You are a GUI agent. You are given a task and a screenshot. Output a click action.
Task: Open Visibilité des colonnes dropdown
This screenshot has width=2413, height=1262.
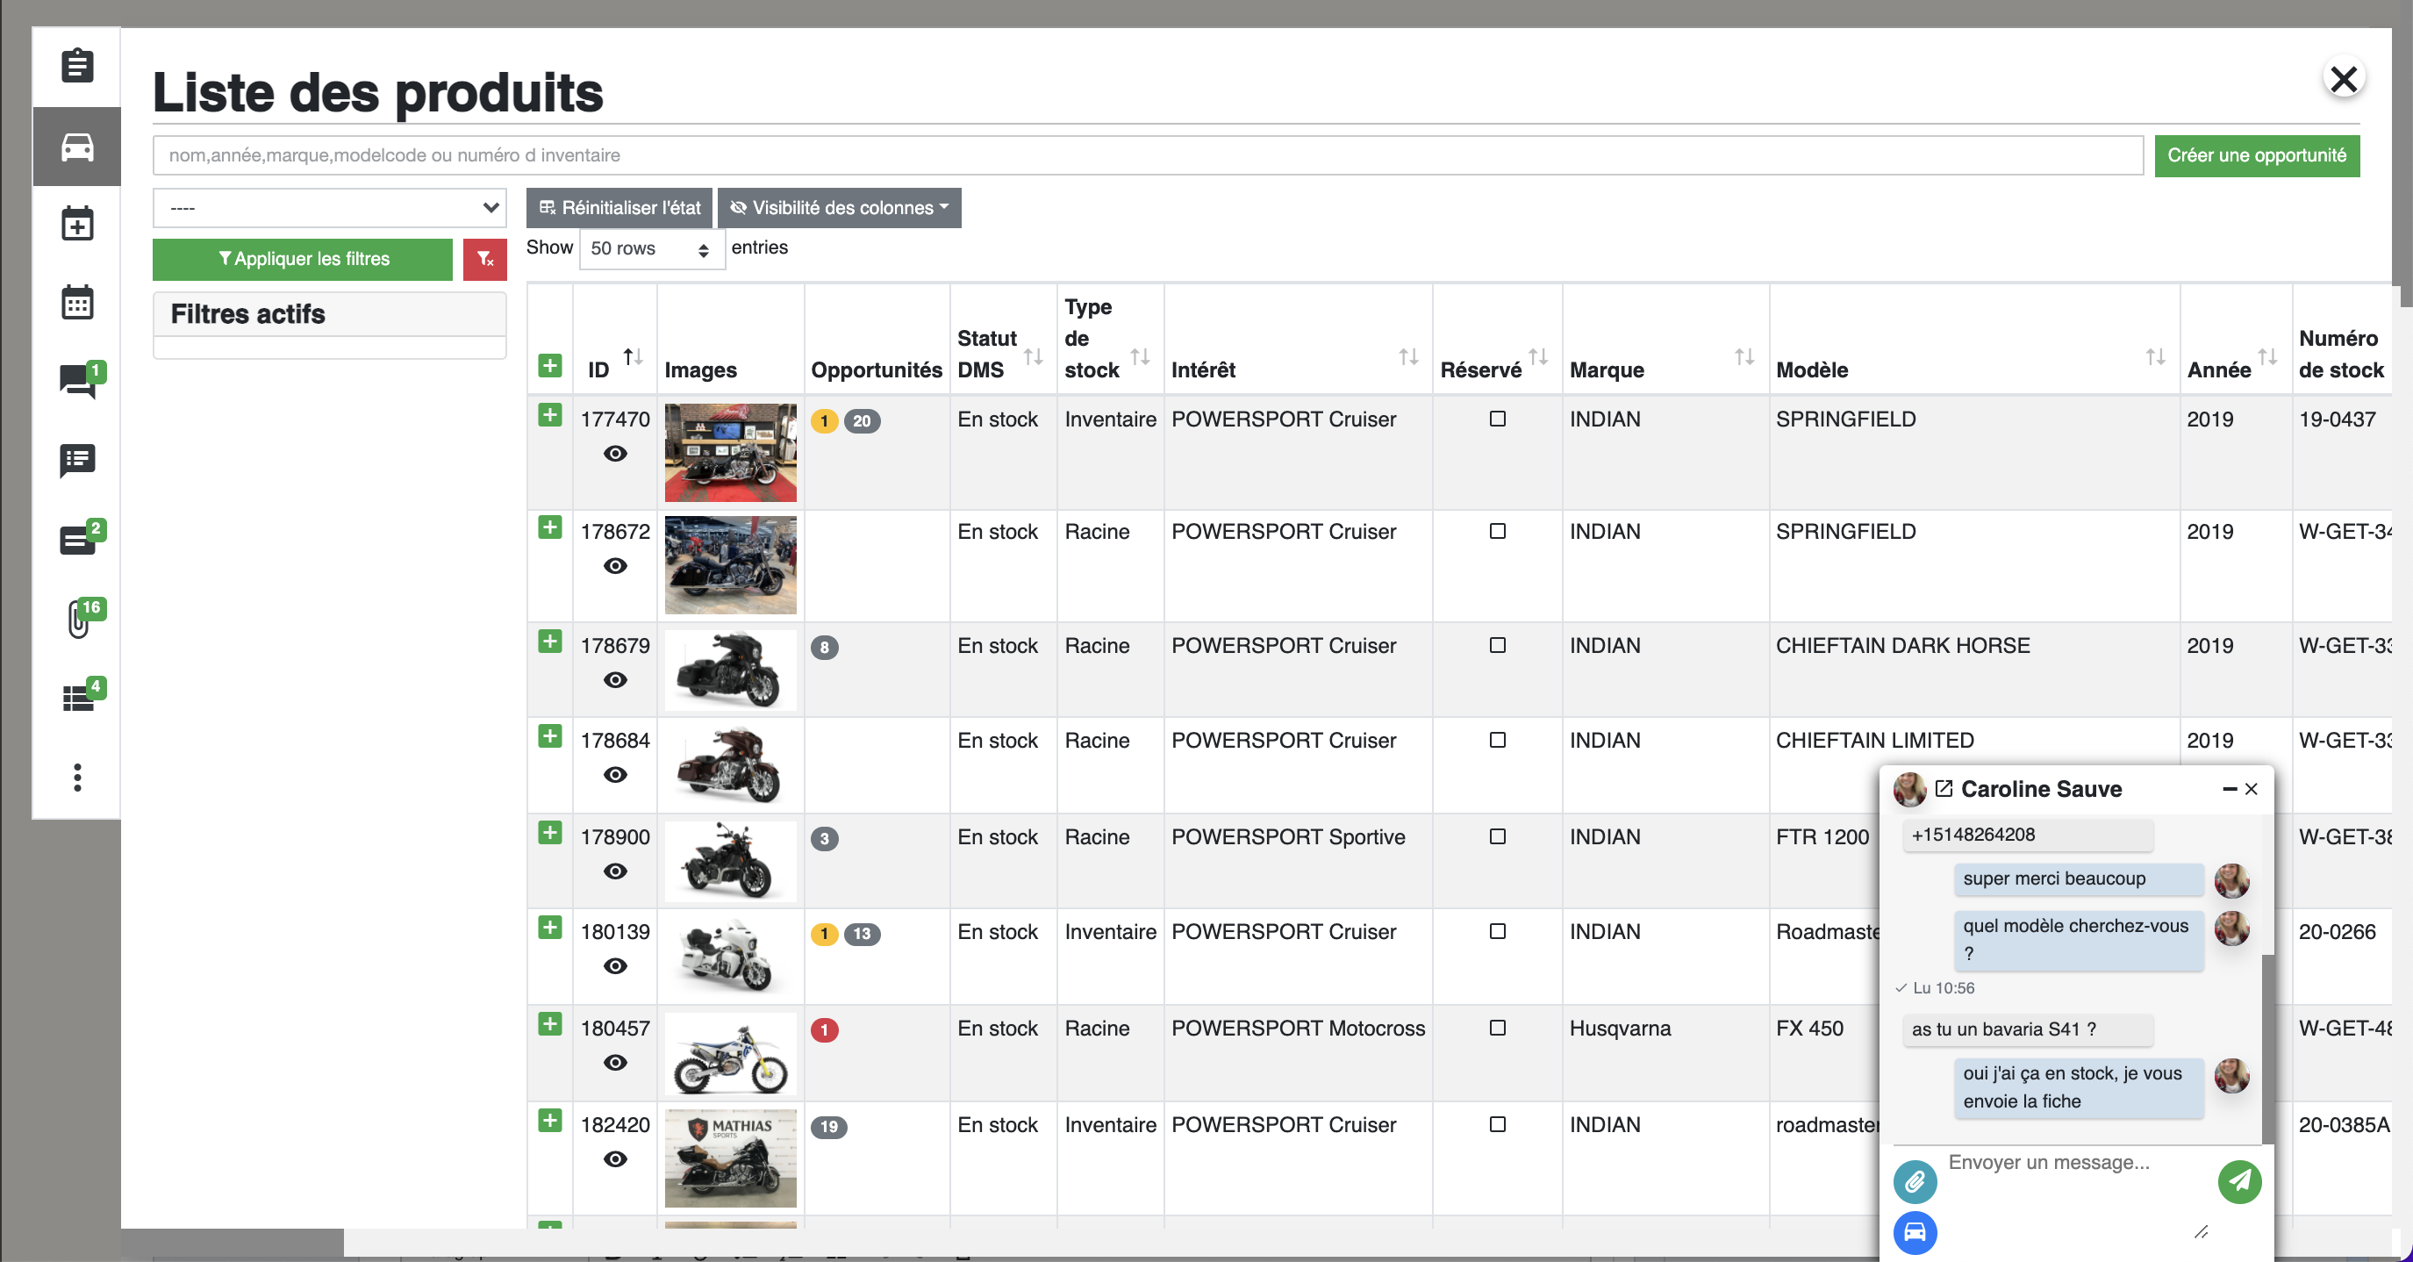pyautogui.click(x=840, y=208)
